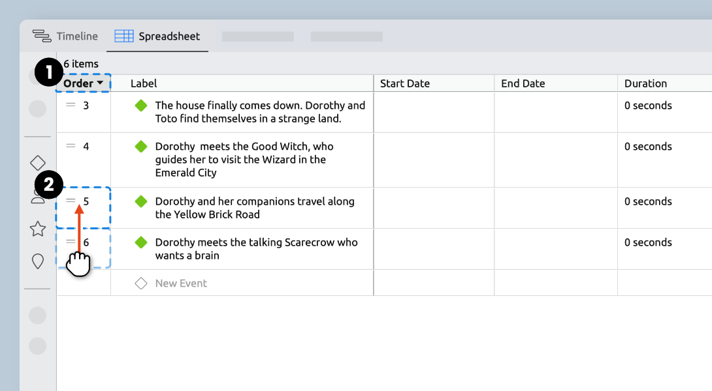712x391 pixels.
Task: Click '0 seconds' duration in row 6
Action: point(648,242)
